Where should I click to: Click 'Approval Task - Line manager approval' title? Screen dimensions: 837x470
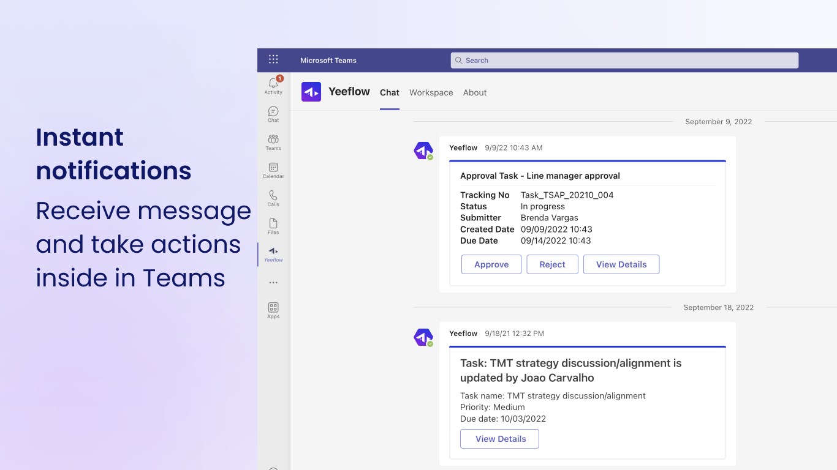(540, 176)
